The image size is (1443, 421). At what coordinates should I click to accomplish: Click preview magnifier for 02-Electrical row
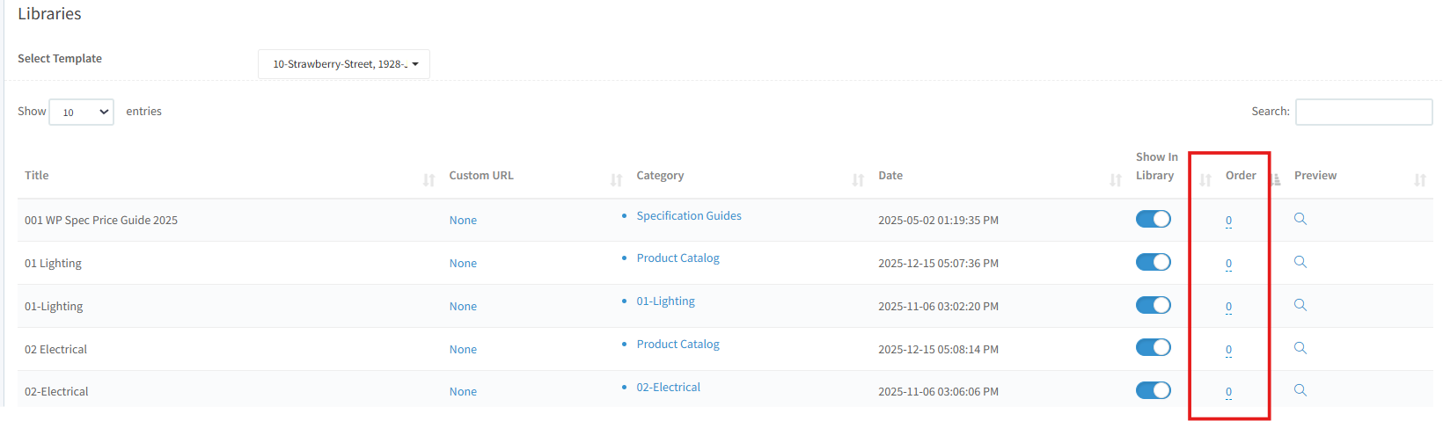click(1300, 390)
